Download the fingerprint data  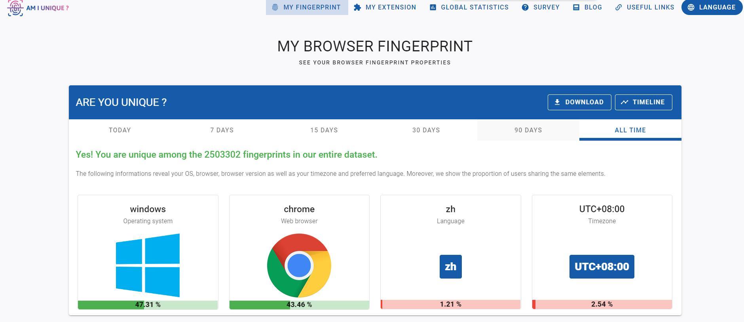tap(579, 102)
